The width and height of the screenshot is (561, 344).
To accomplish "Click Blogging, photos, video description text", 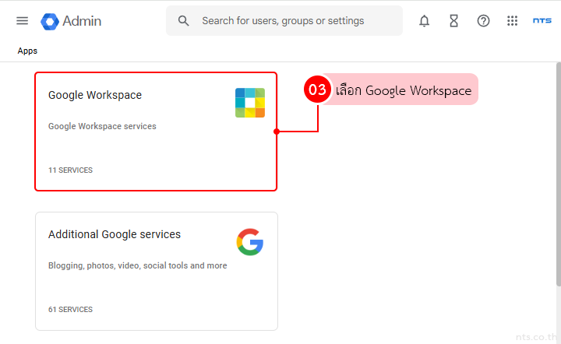I will pyautogui.click(x=138, y=265).
